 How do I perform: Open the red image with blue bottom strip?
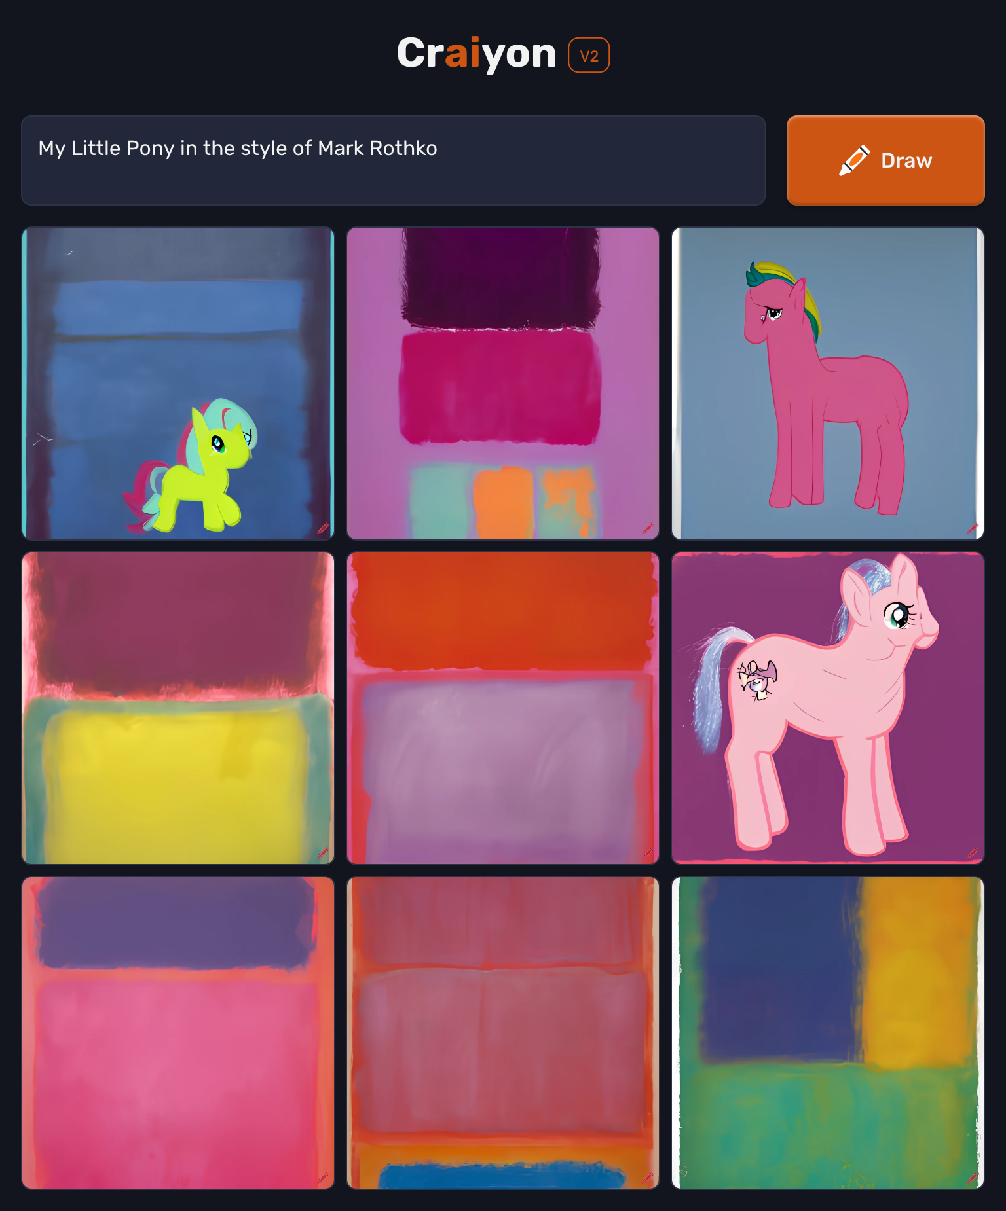[x=503, y=1033]
